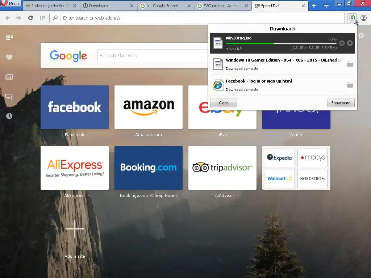
Task: Click the Booking.com: Cheap Hotels label
Action: click(149, 195)
